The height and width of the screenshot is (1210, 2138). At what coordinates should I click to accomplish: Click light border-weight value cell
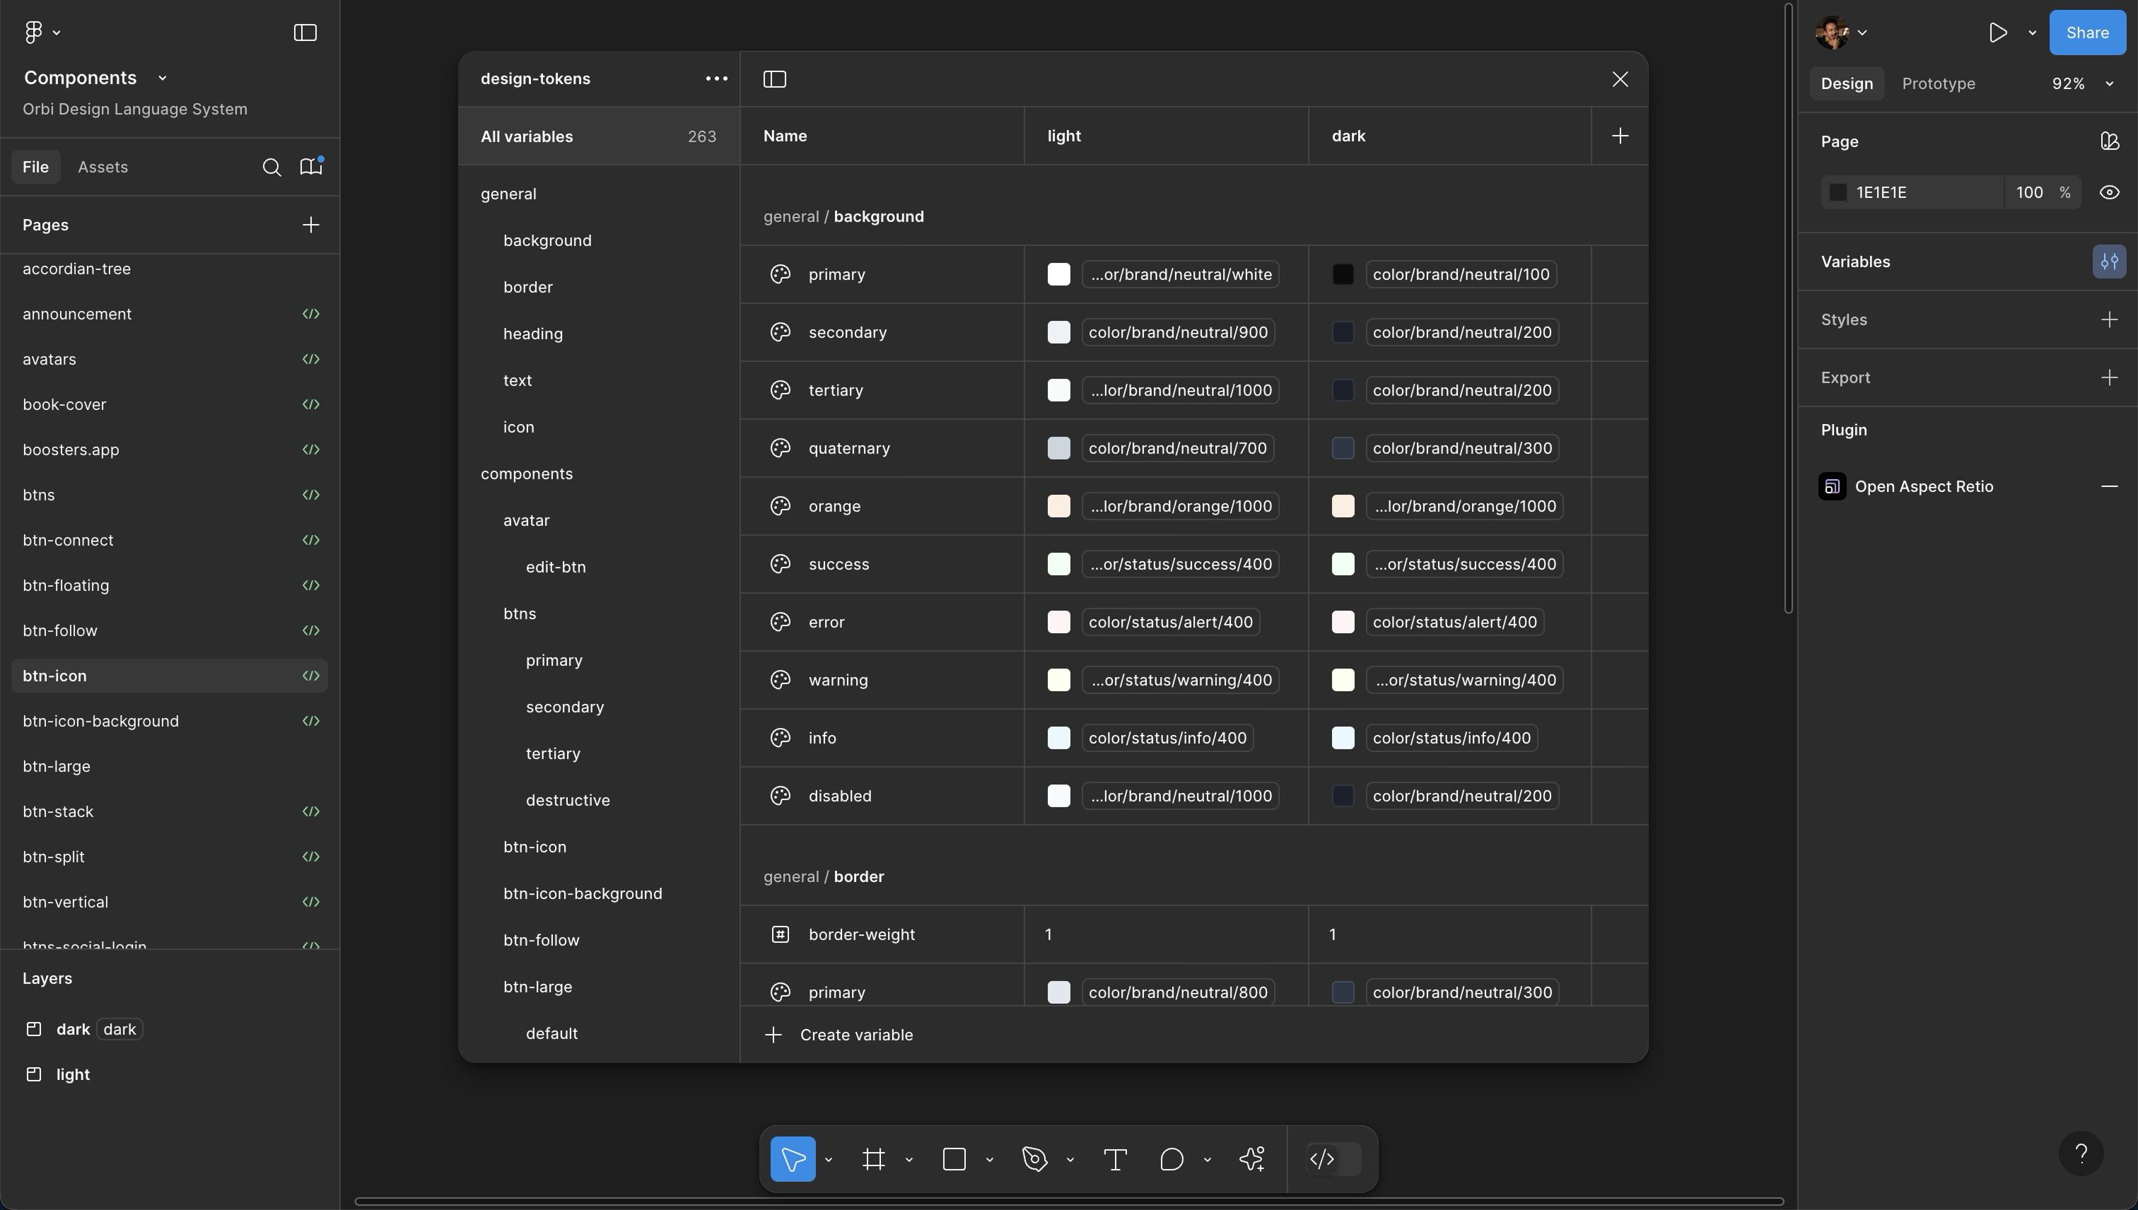point(1165,935)
